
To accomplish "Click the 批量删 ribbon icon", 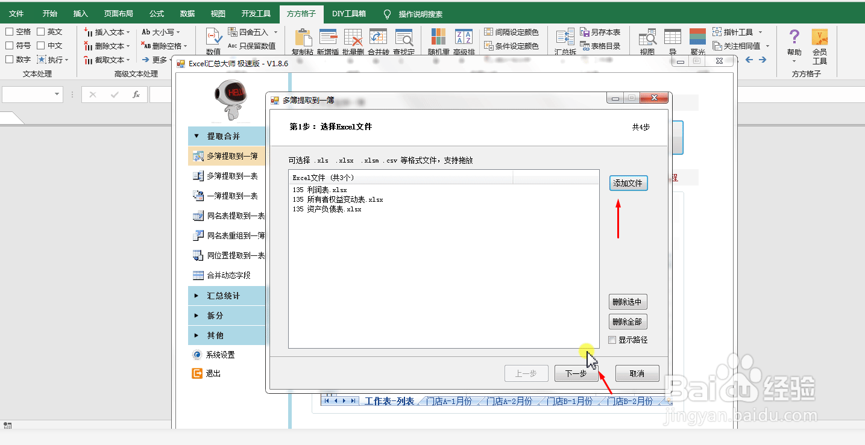I will pos(353,37).
